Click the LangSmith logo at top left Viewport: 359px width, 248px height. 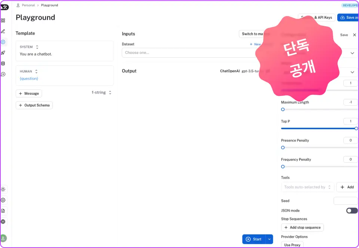pos(4,7)
